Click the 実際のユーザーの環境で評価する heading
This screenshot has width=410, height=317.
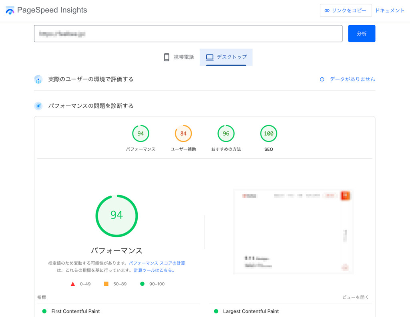tap(91, 79)
